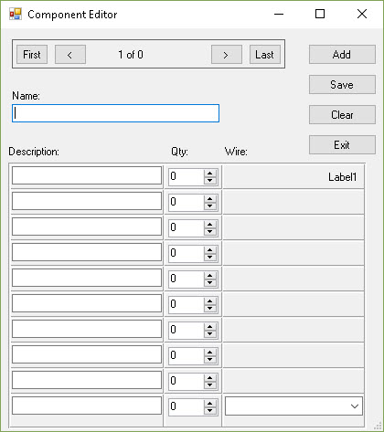Screen dimensions: 384x432
Task: Increase Qty in the fifth row
Action: coord(209,275)
